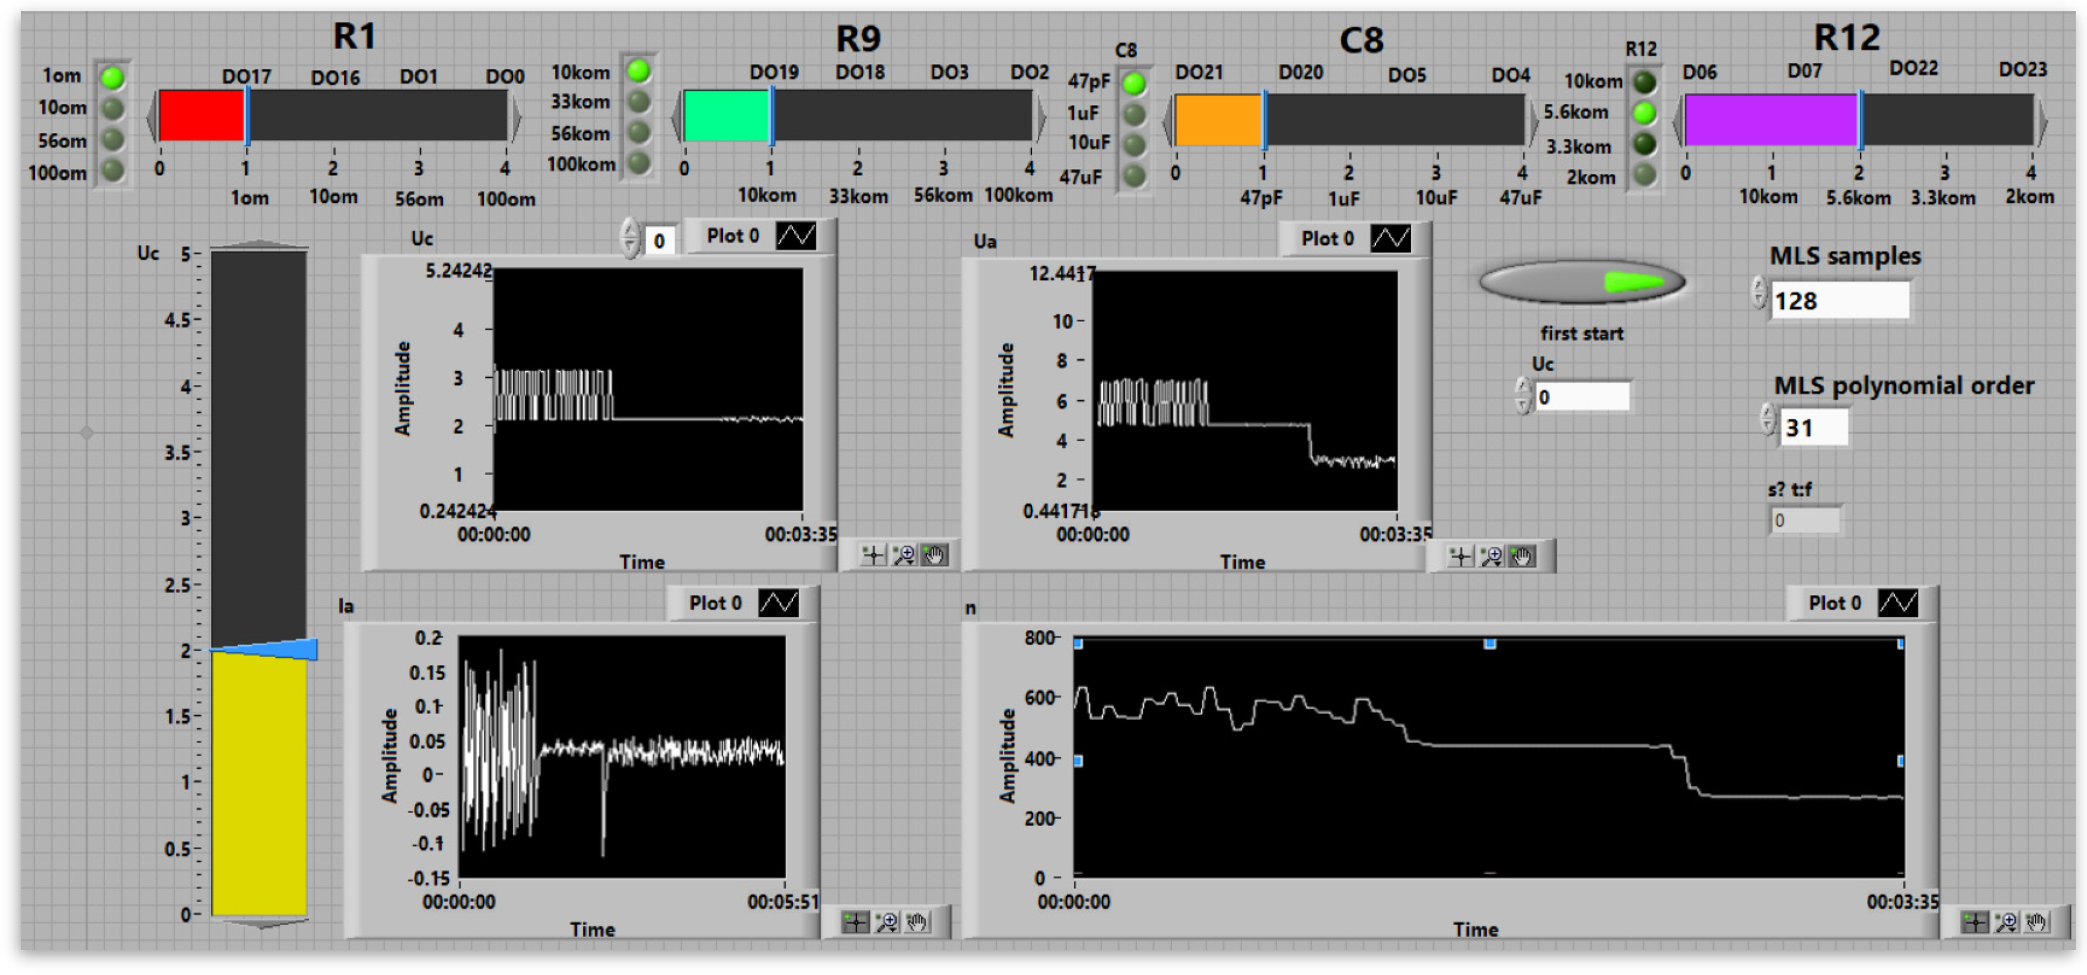Viewport: 2087px width, 975px height.
Task: Flip the first start switch
Action: coord(1582,282)
